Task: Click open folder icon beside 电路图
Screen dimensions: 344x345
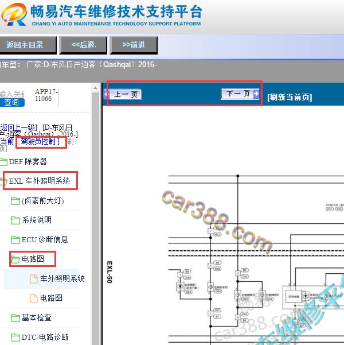Action: (x=15, y=259)
